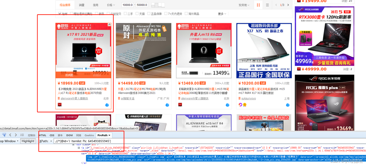Screen dimensions: 366x165
Task: Open ad智能生活 shop link
Action: pos(128,99)
